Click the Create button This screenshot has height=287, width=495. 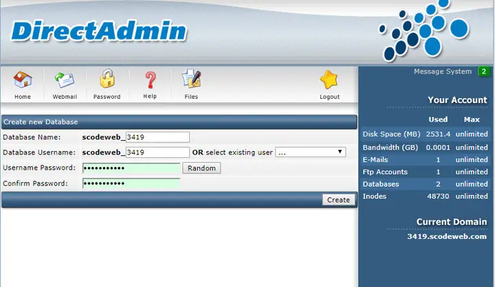click(338, 200)
